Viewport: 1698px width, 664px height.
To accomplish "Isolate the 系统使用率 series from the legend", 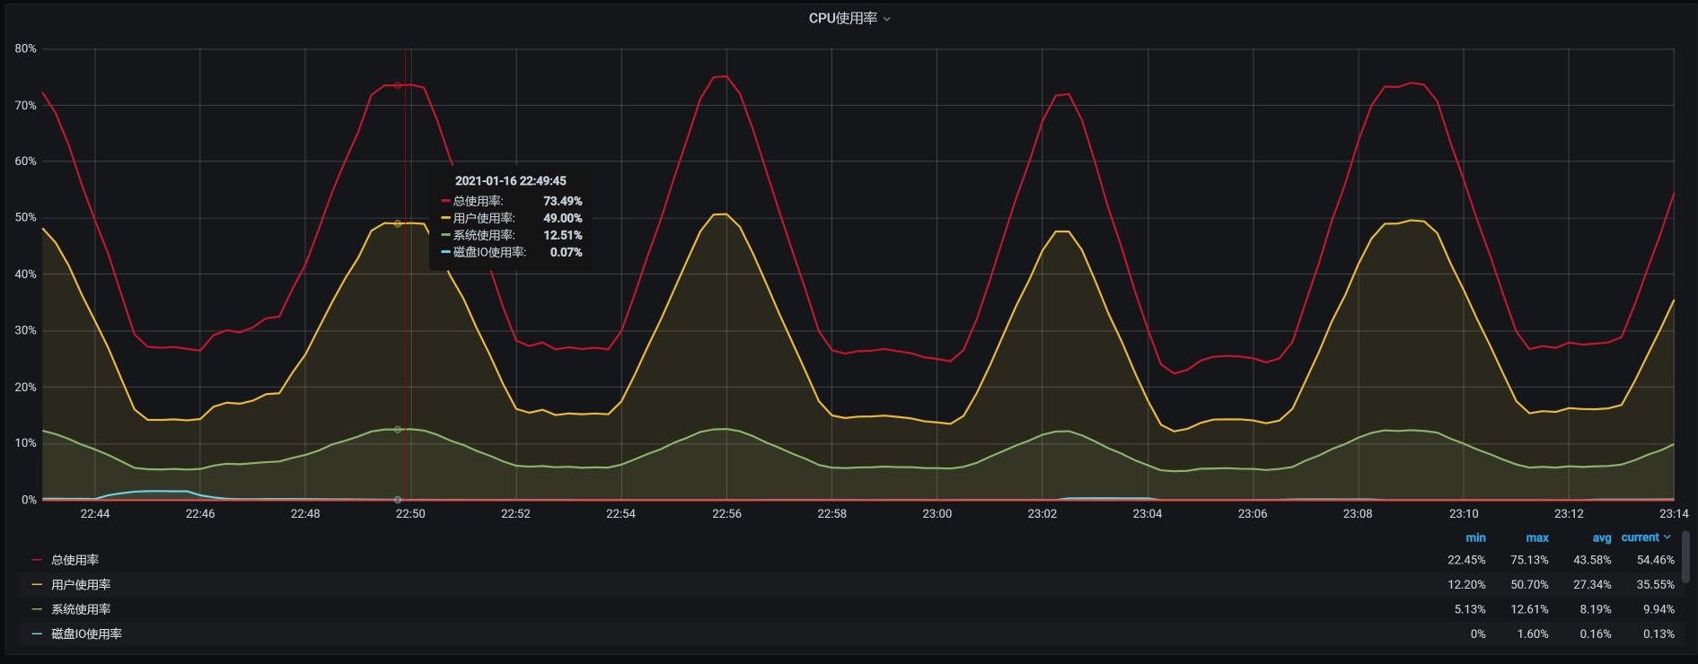I will (x=81, y=609).
